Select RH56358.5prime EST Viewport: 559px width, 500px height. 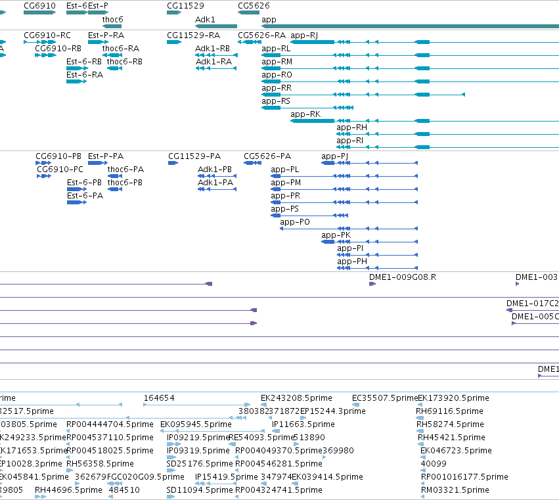point(70,470)
